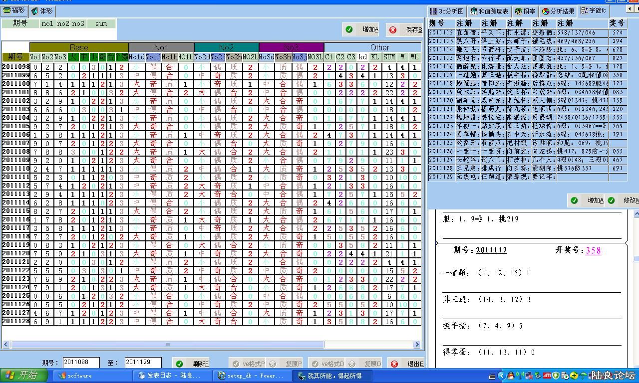This screenshot has height=383, width=639.
Task: Select the row for period 2011117 in the notes table
Action: pyautogui.click(x=441, y=75)
